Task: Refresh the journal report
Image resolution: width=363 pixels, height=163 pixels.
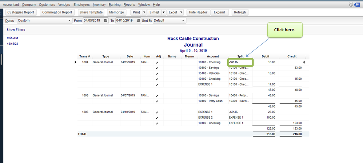Action: (x=240, y=12)
